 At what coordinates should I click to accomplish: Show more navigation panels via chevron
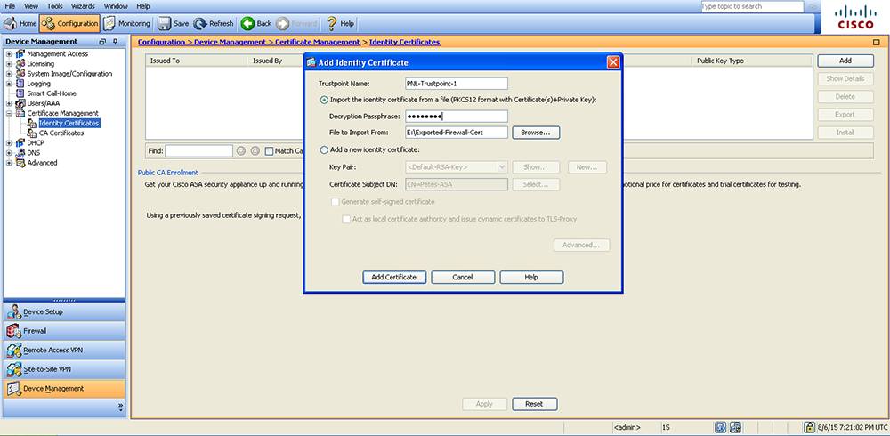[120, 406]
